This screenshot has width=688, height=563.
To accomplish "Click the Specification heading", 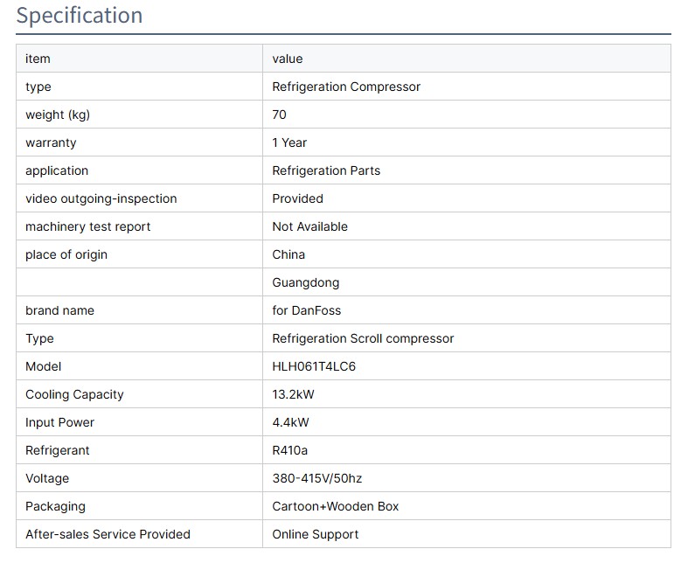I will click(x=80, y=16).
